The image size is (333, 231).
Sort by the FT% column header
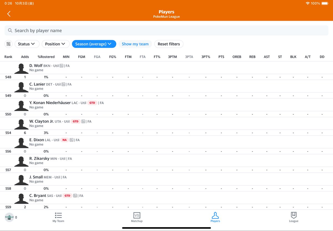[x=157, y=57]
